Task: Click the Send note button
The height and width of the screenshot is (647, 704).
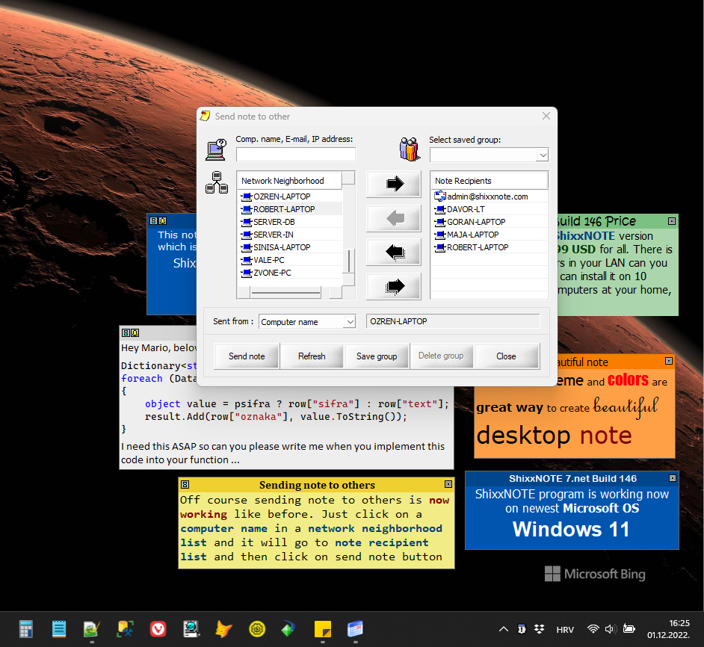Action: tap(247, 356)
